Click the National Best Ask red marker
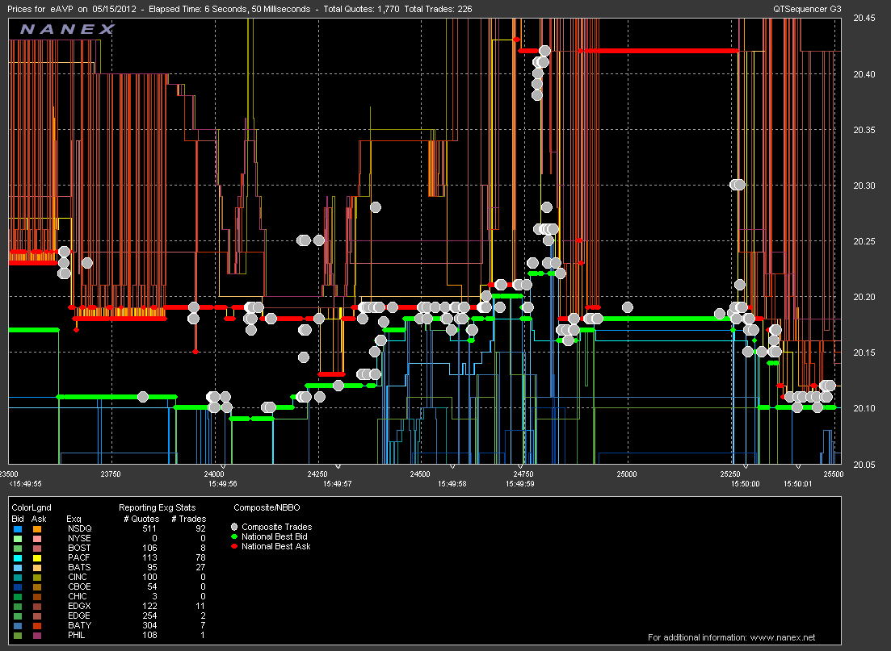The height and width of the screenshot is (651, 891). [234, 546]
